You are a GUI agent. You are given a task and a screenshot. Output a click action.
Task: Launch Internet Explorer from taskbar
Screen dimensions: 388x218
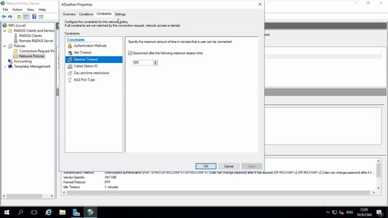click(x=48, y=213)
